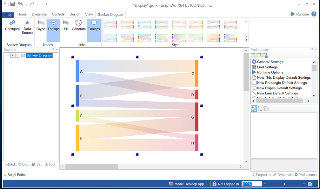The image size is (320, 189).
Task: Click the Save icon in title bar
Action: pyautogui.click(x=12, y=4)
